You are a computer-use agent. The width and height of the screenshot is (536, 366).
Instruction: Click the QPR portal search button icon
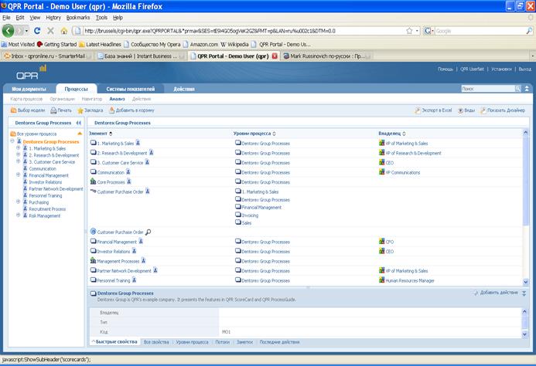(x=518, y=89)
